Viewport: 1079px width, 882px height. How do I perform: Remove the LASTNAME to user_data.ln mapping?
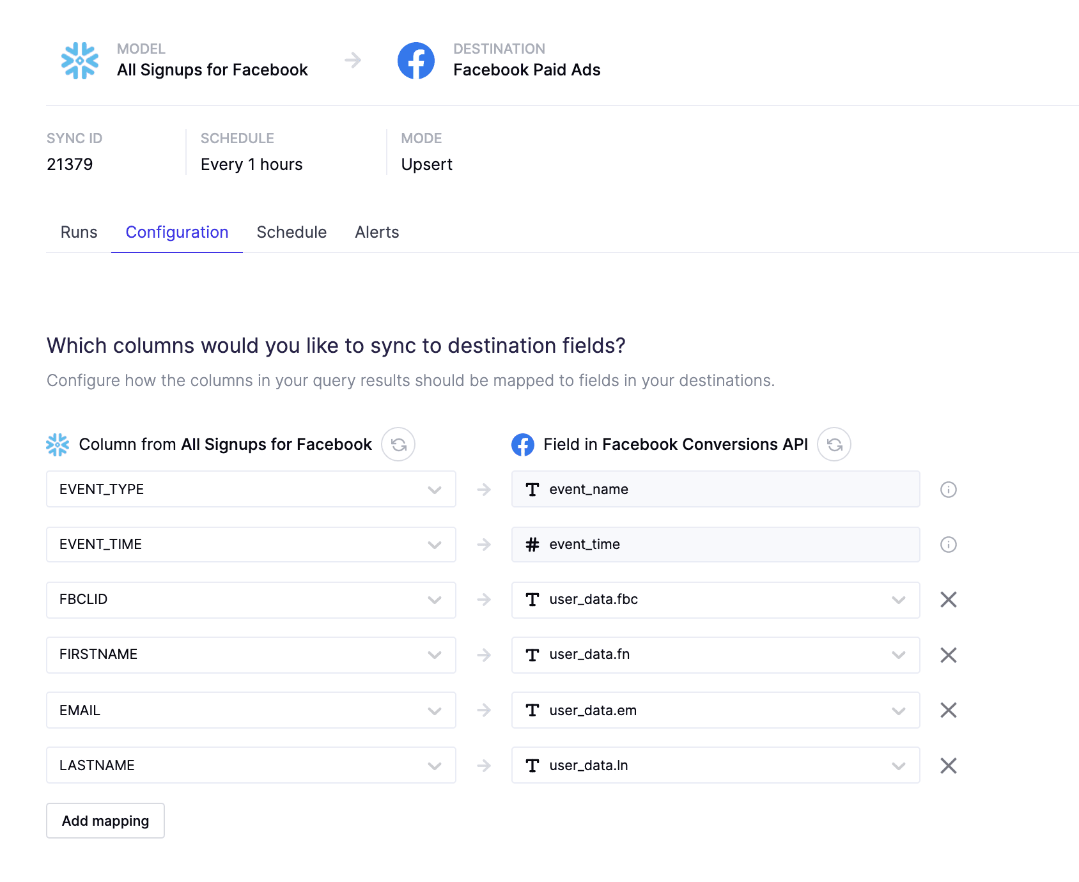(x=948, y=765)
